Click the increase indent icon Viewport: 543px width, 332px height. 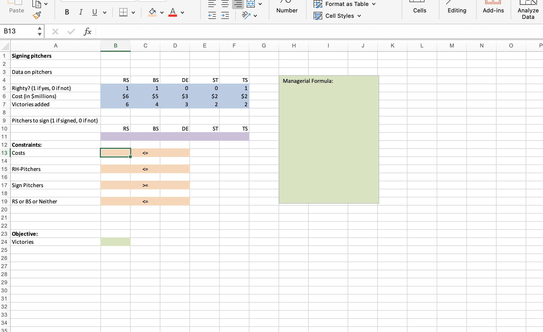(x=225, y=16)
